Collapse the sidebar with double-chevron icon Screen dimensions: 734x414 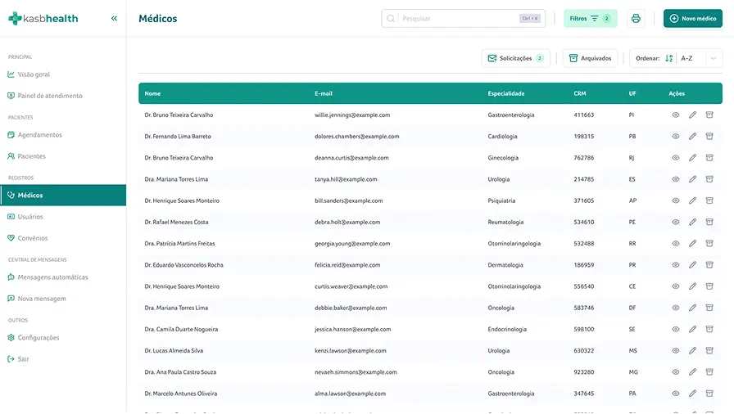[114, 18]
